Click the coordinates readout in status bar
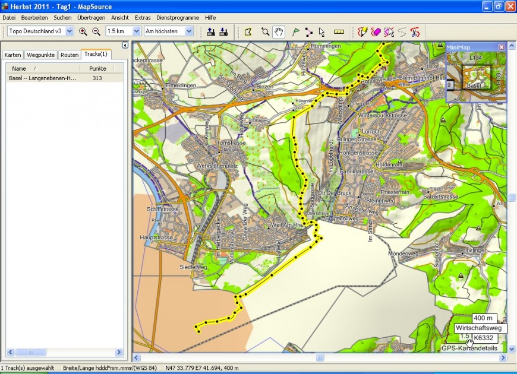 point(202,368)
